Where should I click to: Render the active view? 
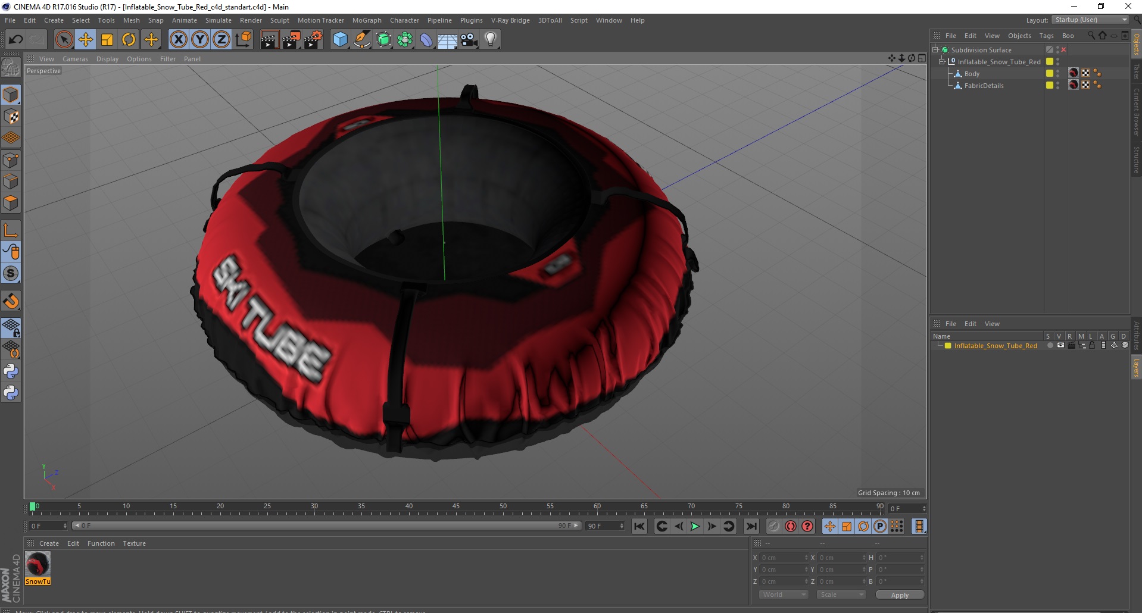pyautogui.click(x=269, y=39)
